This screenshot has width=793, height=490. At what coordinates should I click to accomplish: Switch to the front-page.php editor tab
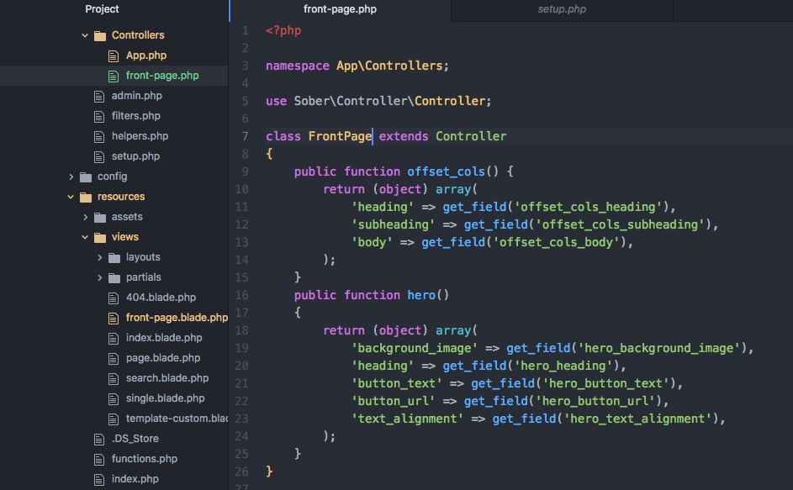pyautogui.click(x=340, y=10)
